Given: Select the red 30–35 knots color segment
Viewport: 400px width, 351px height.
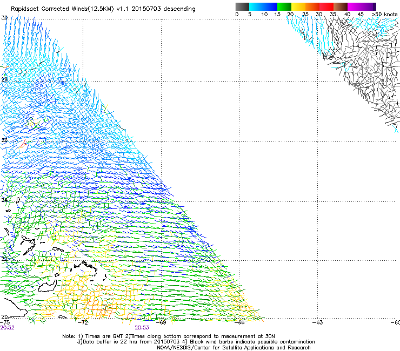Looking at the screenshot, I should (326, 6).
